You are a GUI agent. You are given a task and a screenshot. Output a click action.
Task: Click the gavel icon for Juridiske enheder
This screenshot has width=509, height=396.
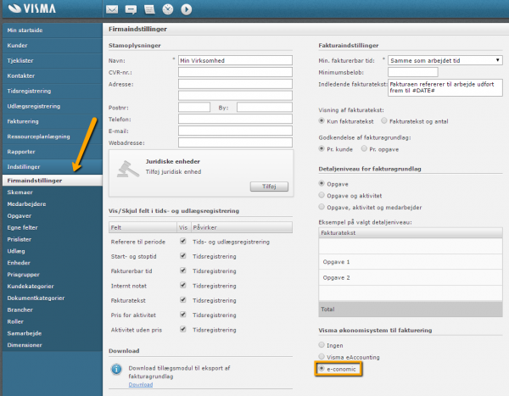pos(128,169)
